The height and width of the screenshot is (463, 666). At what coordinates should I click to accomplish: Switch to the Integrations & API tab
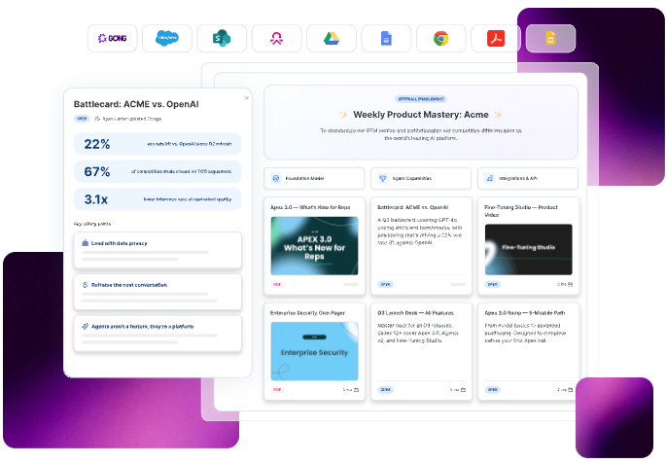[528, 178]
